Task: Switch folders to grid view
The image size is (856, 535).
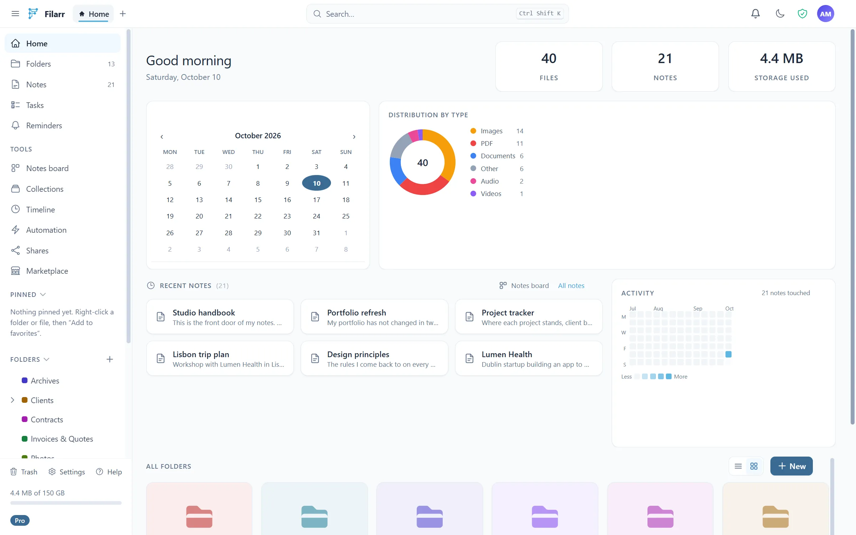Action: [x=754, y=466]
